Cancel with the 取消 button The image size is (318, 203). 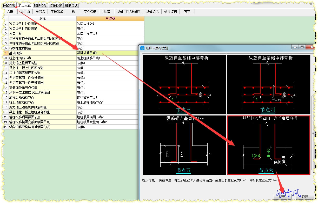305,197
